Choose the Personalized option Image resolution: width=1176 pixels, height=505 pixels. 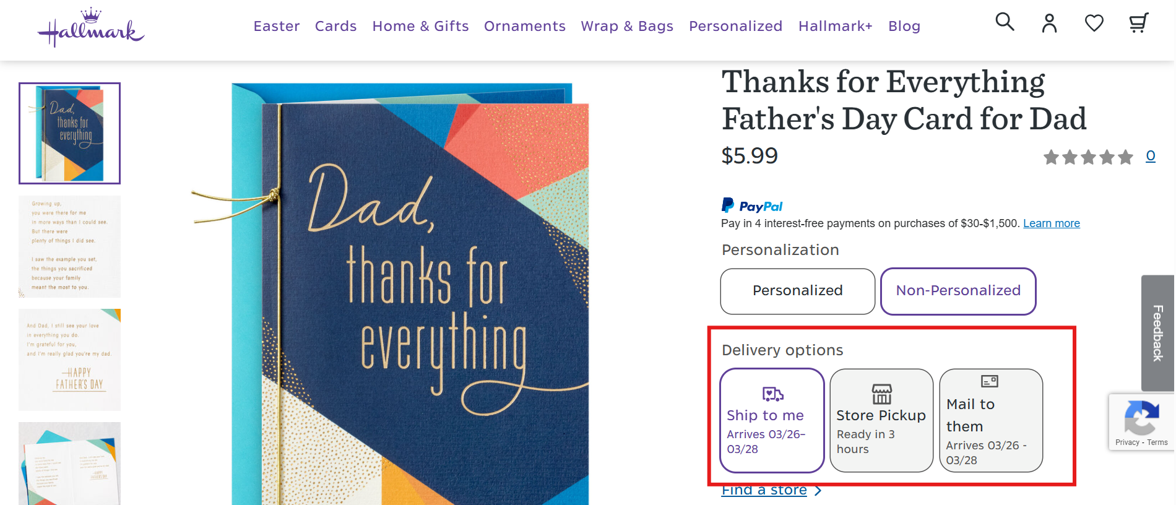[797, 291]
